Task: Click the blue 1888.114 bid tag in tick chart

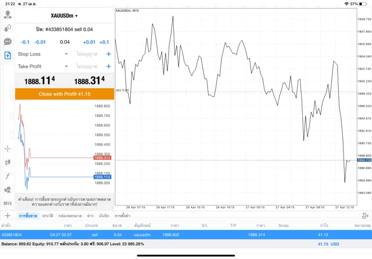Action: click(102, 177)
